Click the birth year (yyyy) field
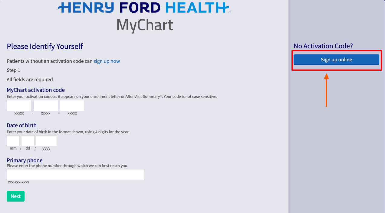The height and width of the screenshot is (213, 385). 46,141
